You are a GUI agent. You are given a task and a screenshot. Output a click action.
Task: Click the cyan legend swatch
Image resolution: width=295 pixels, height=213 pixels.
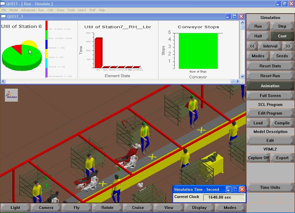tap(46, 63)
